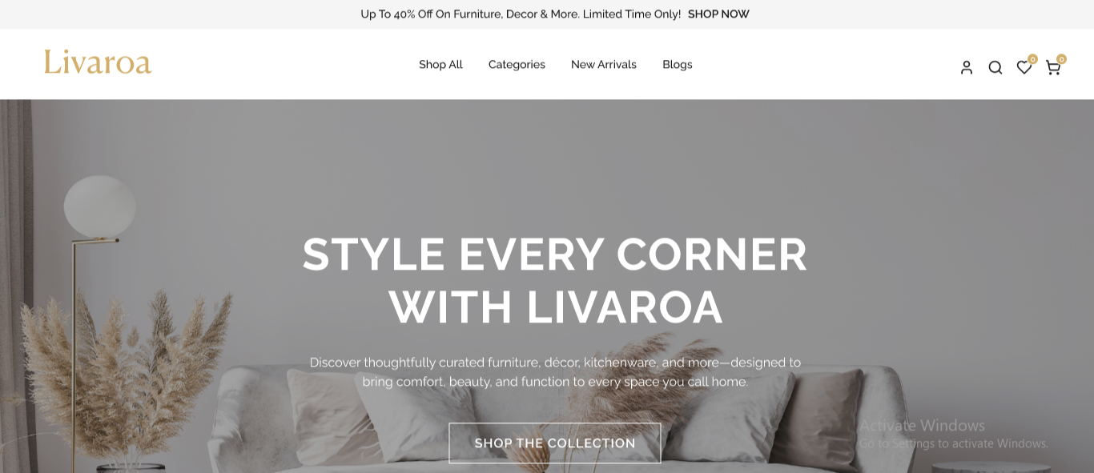
Task: Go home via the Livaroa logo
Action: coord(98,62)
